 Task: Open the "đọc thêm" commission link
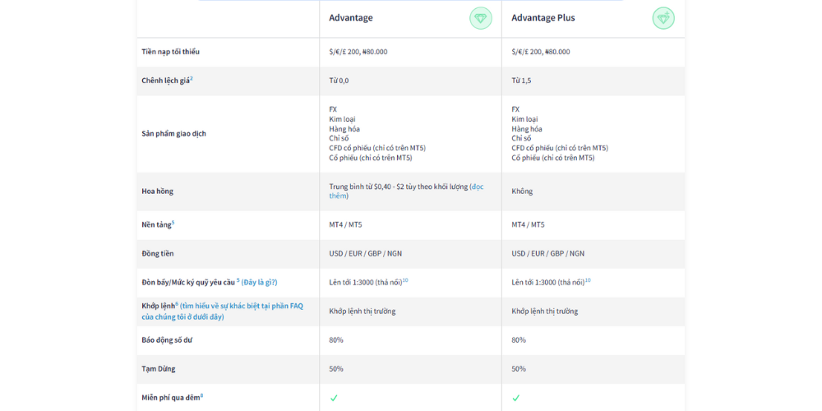click(477, 187)
